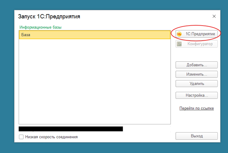Click the Добавить... button
Viewport: 228px width, 153px height.
tap(197, 65)
